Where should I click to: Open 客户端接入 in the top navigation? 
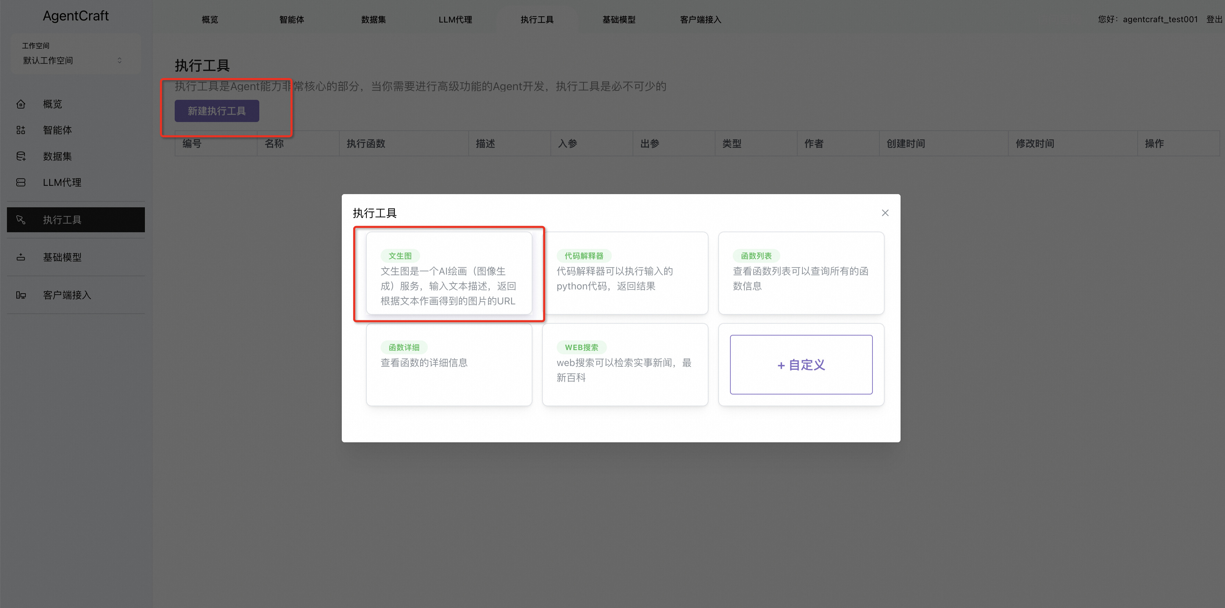701,19
